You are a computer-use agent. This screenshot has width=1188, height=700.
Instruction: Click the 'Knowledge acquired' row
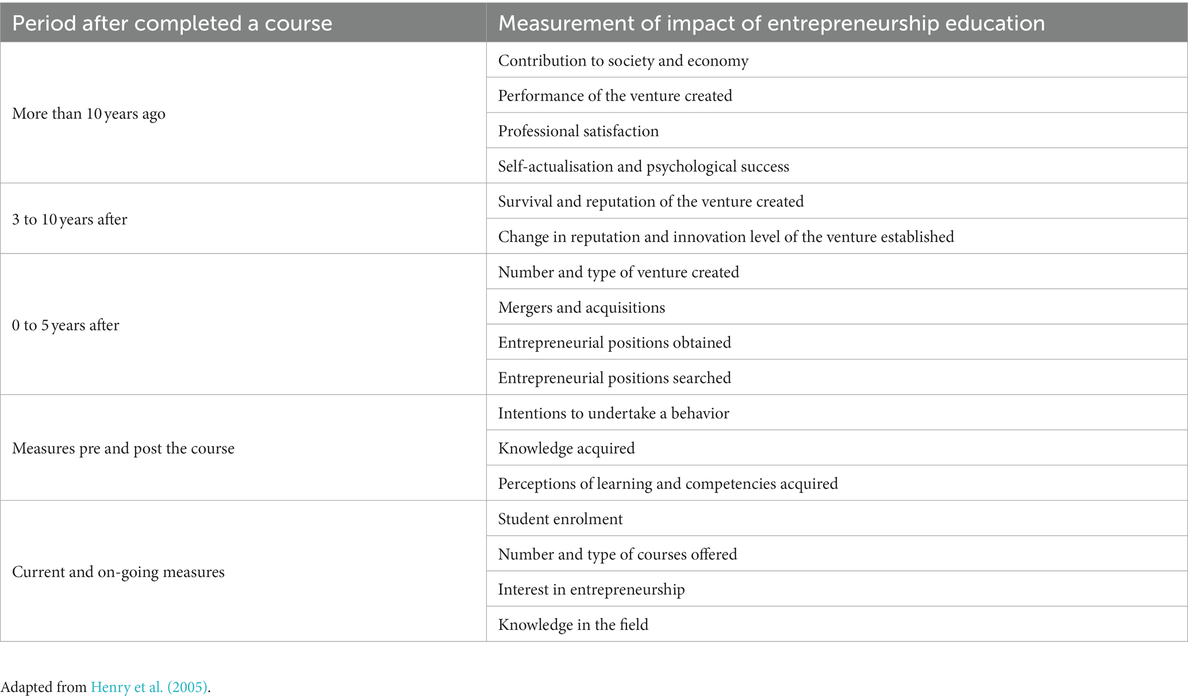pyautogui.click(x=837, y=448)
